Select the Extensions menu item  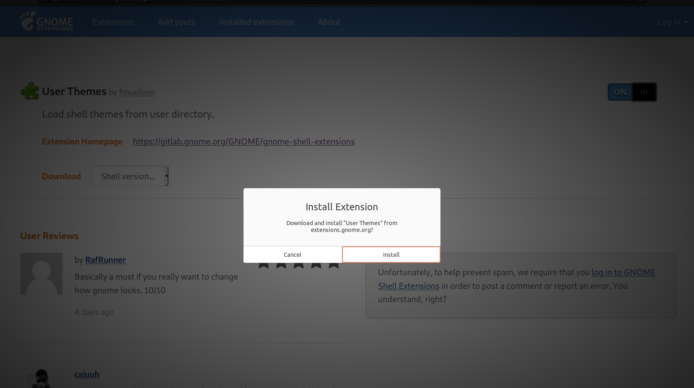113,22
